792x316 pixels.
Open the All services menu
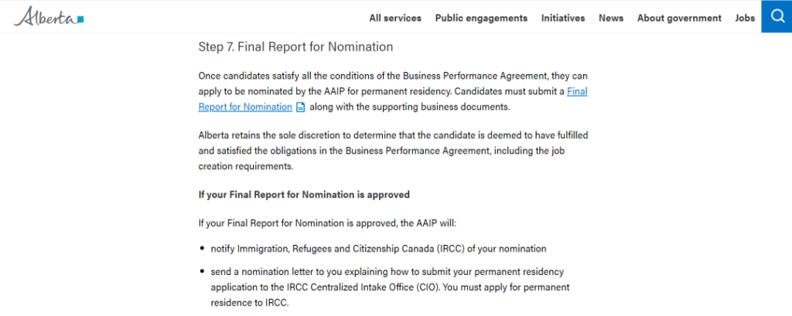pyautogui.click(x=395, y=19)
